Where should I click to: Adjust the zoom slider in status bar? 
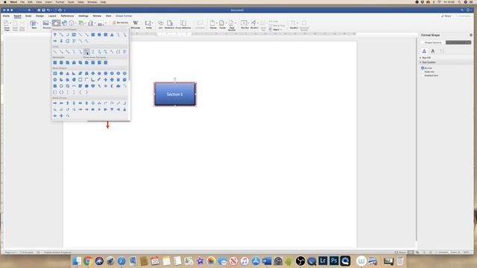coord(448,252)
